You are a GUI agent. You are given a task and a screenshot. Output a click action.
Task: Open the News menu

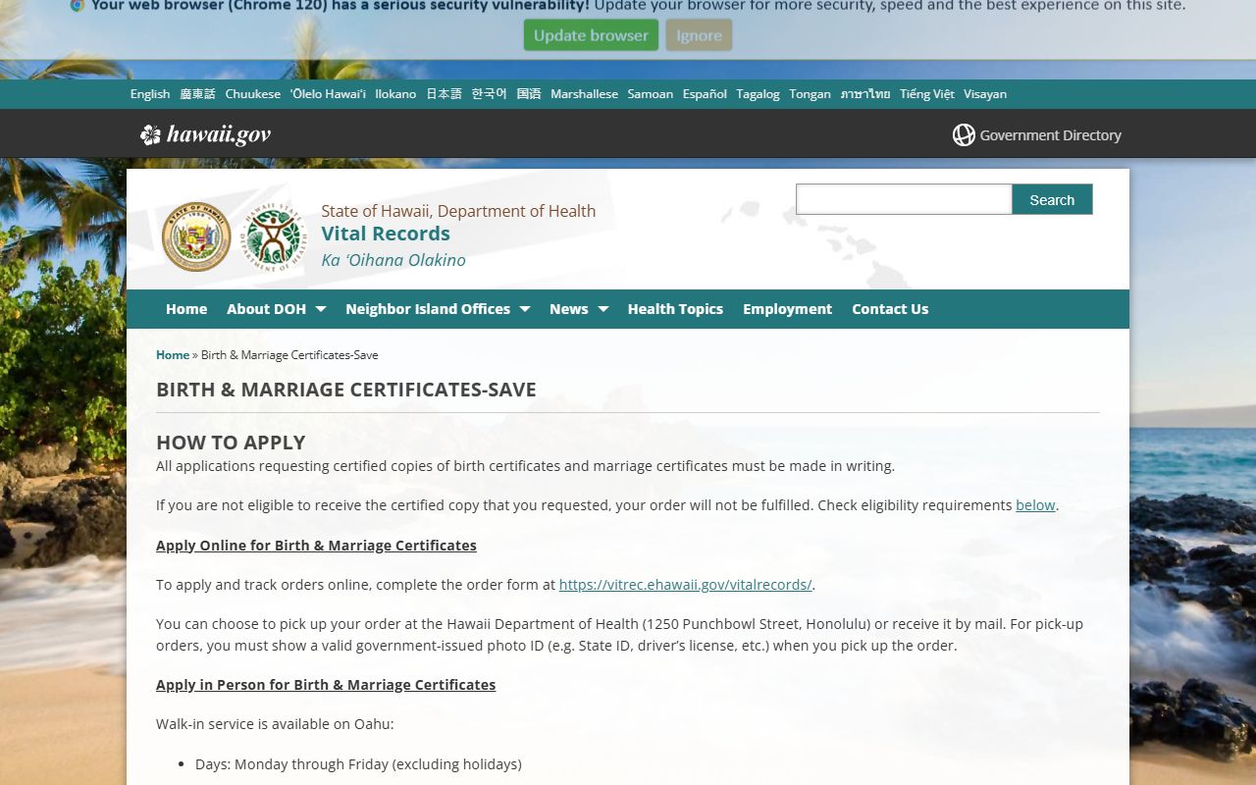pyautogui.click(x=568, y=309)
